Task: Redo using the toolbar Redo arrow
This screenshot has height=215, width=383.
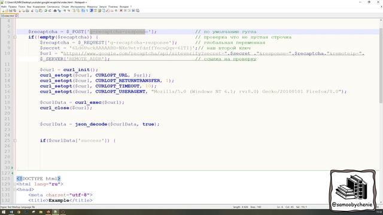Action: pos(50,11)
